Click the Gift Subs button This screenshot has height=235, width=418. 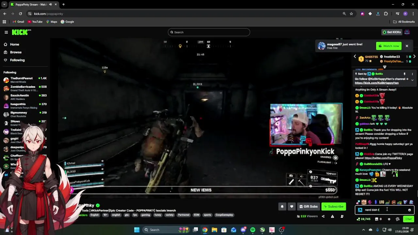pyautogui.click(x=308, y=207)
